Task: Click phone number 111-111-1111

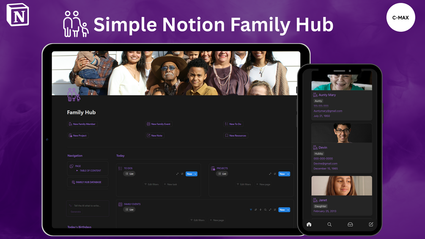Action: pos(321,106)
